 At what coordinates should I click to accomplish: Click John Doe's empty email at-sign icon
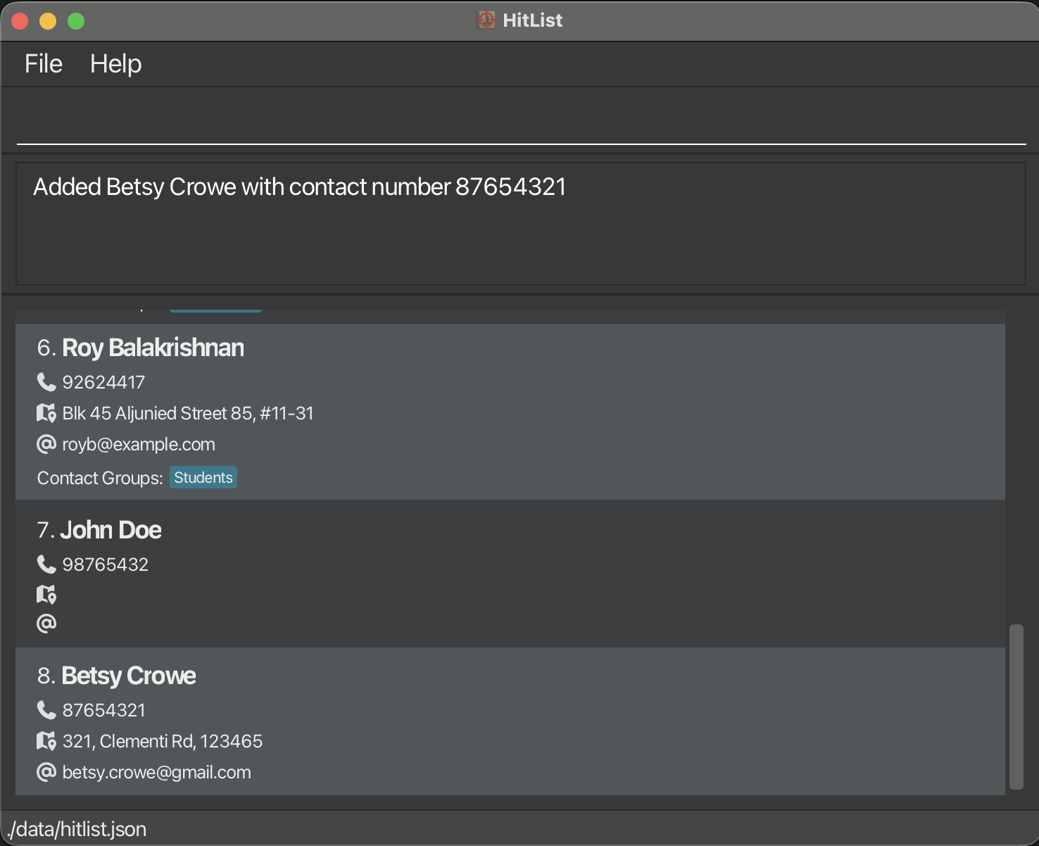(x=46, y=624)
